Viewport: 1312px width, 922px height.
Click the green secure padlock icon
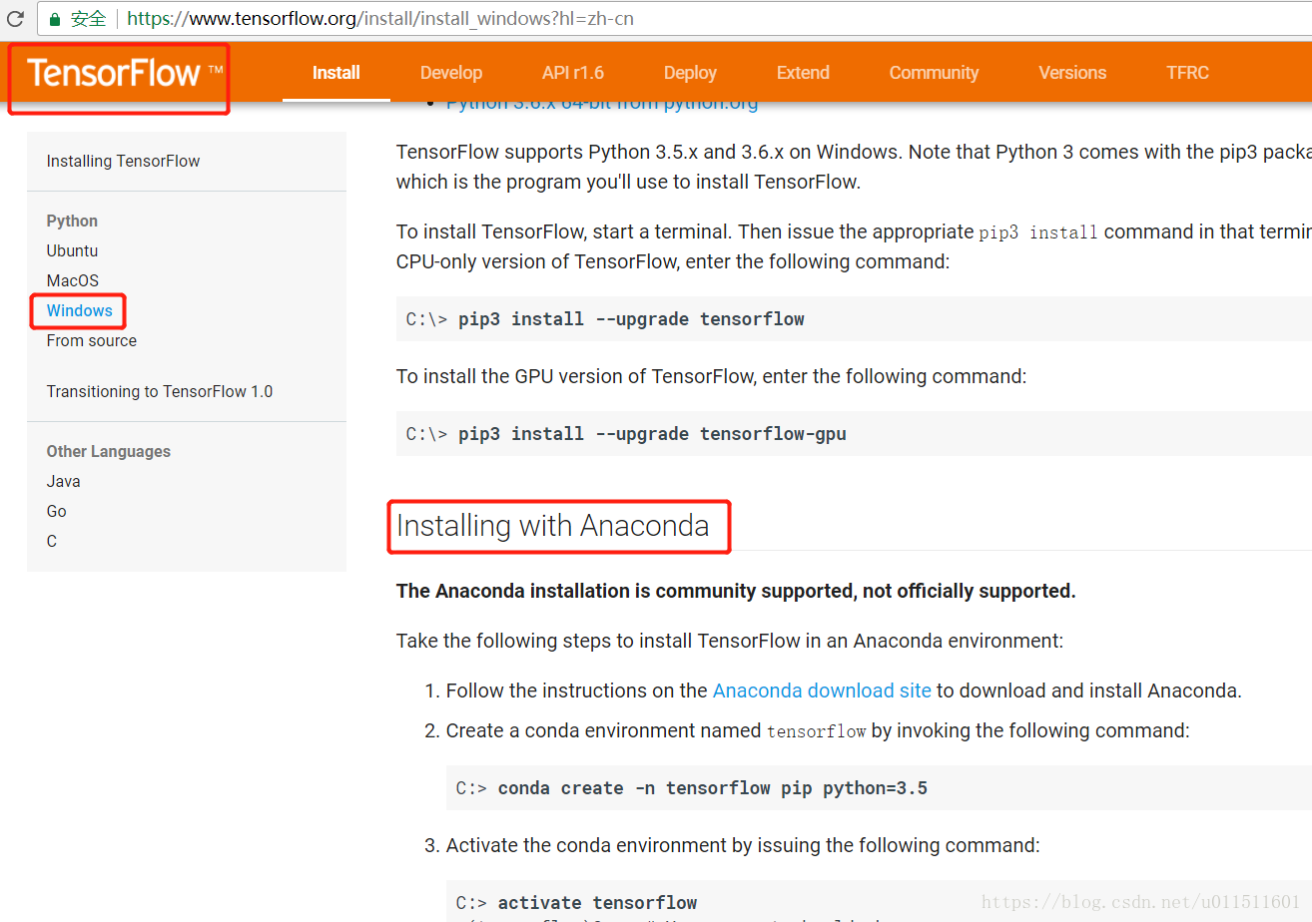pos(54,19)
